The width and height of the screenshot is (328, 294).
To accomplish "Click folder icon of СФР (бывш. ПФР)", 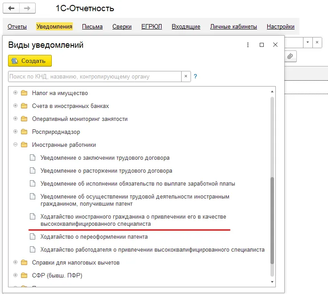I will [24, 275].
